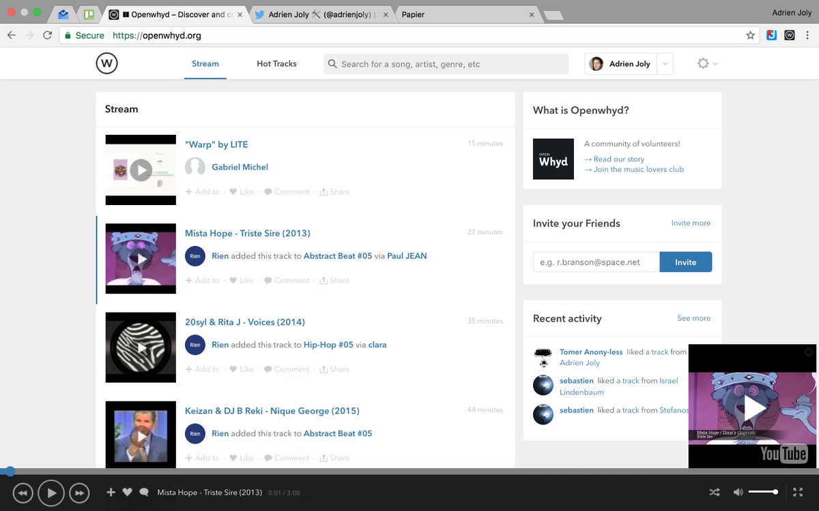Like current track with player heart icon

(x=127, y=492)
